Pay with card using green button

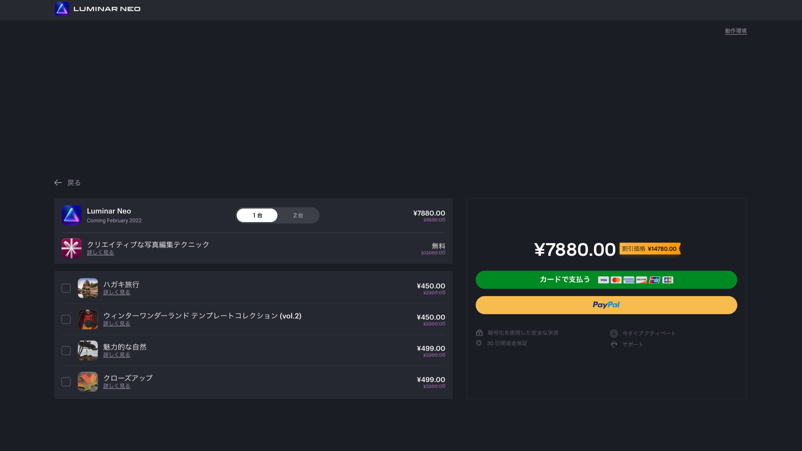606,280
